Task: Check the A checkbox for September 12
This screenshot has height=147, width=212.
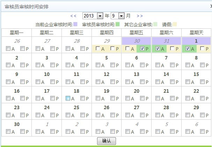Action: 98,82
